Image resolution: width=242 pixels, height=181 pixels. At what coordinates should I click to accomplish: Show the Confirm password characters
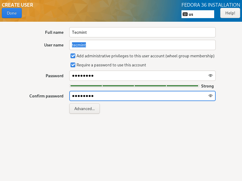click(211, 96)
